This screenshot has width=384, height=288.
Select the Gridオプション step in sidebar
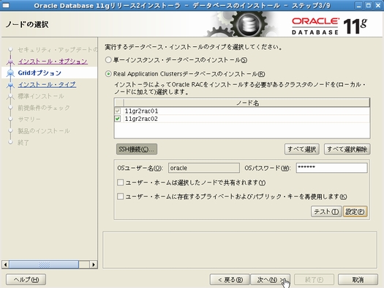tap(39, 73)
